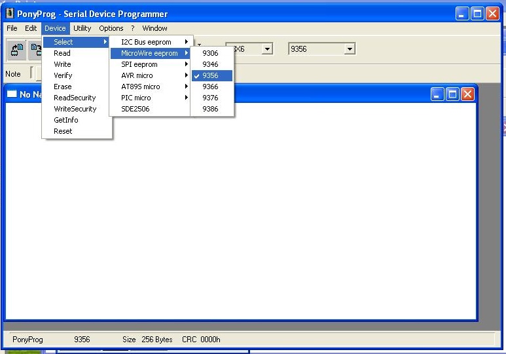The image size is (506, 354).
Task: Open the Window menu
Action: pos(155,28)
